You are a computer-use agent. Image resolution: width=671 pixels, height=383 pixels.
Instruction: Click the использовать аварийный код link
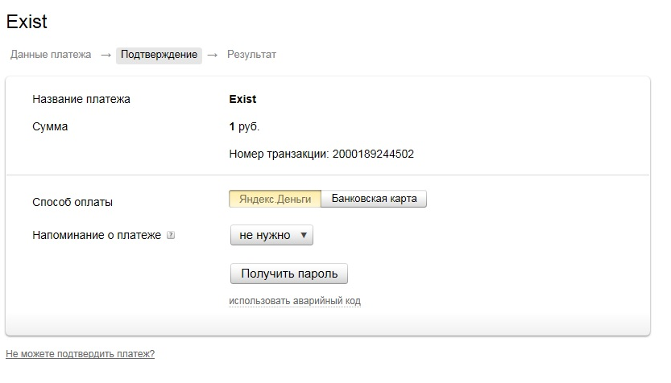click(x=295, y=301)
